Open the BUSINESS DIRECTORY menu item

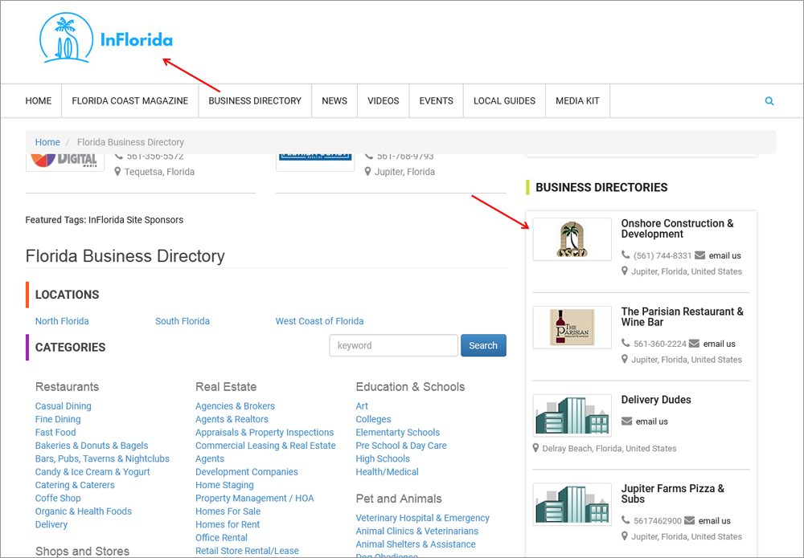254,100
